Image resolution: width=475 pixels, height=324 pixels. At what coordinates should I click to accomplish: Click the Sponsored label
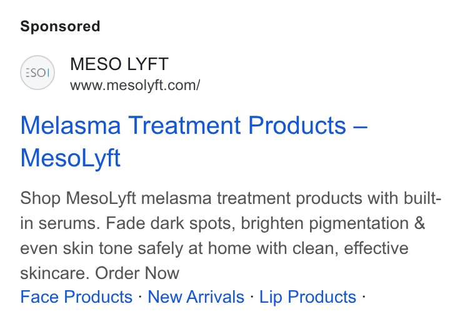(x=60, y=26)
